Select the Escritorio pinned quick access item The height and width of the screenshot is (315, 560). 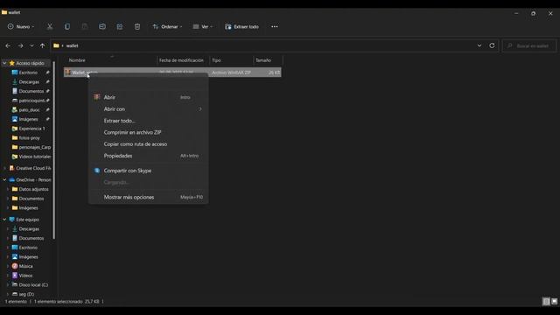pos(28,73)
